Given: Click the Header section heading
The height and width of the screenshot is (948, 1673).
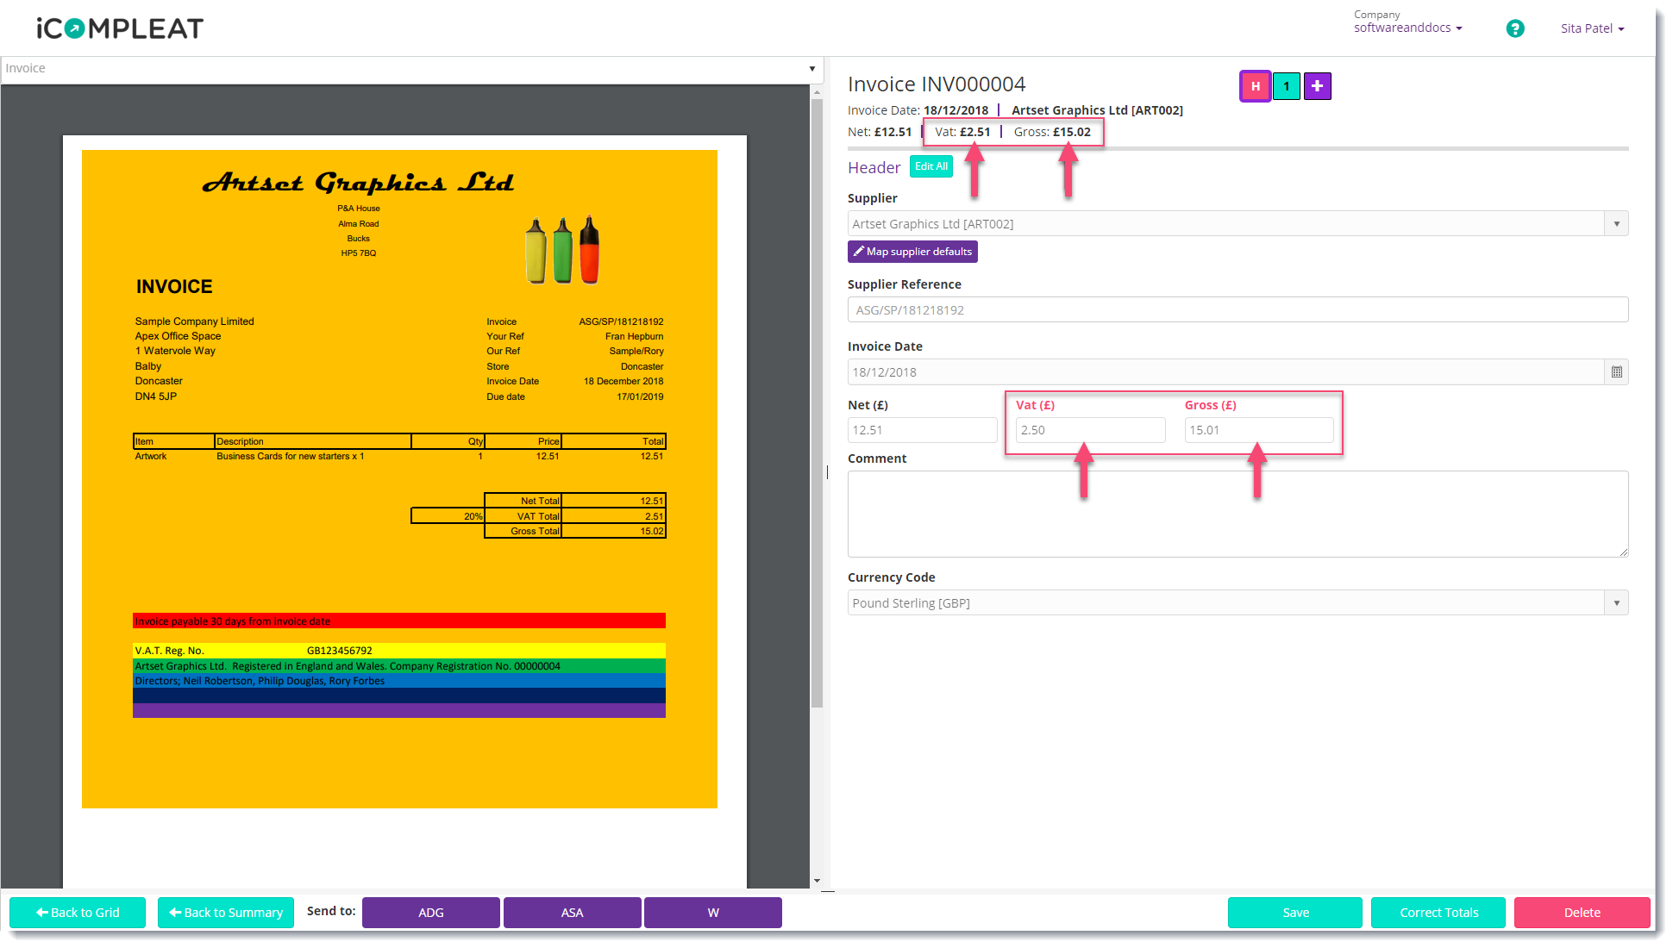Looking at the screenshot, I should point(874,168).
